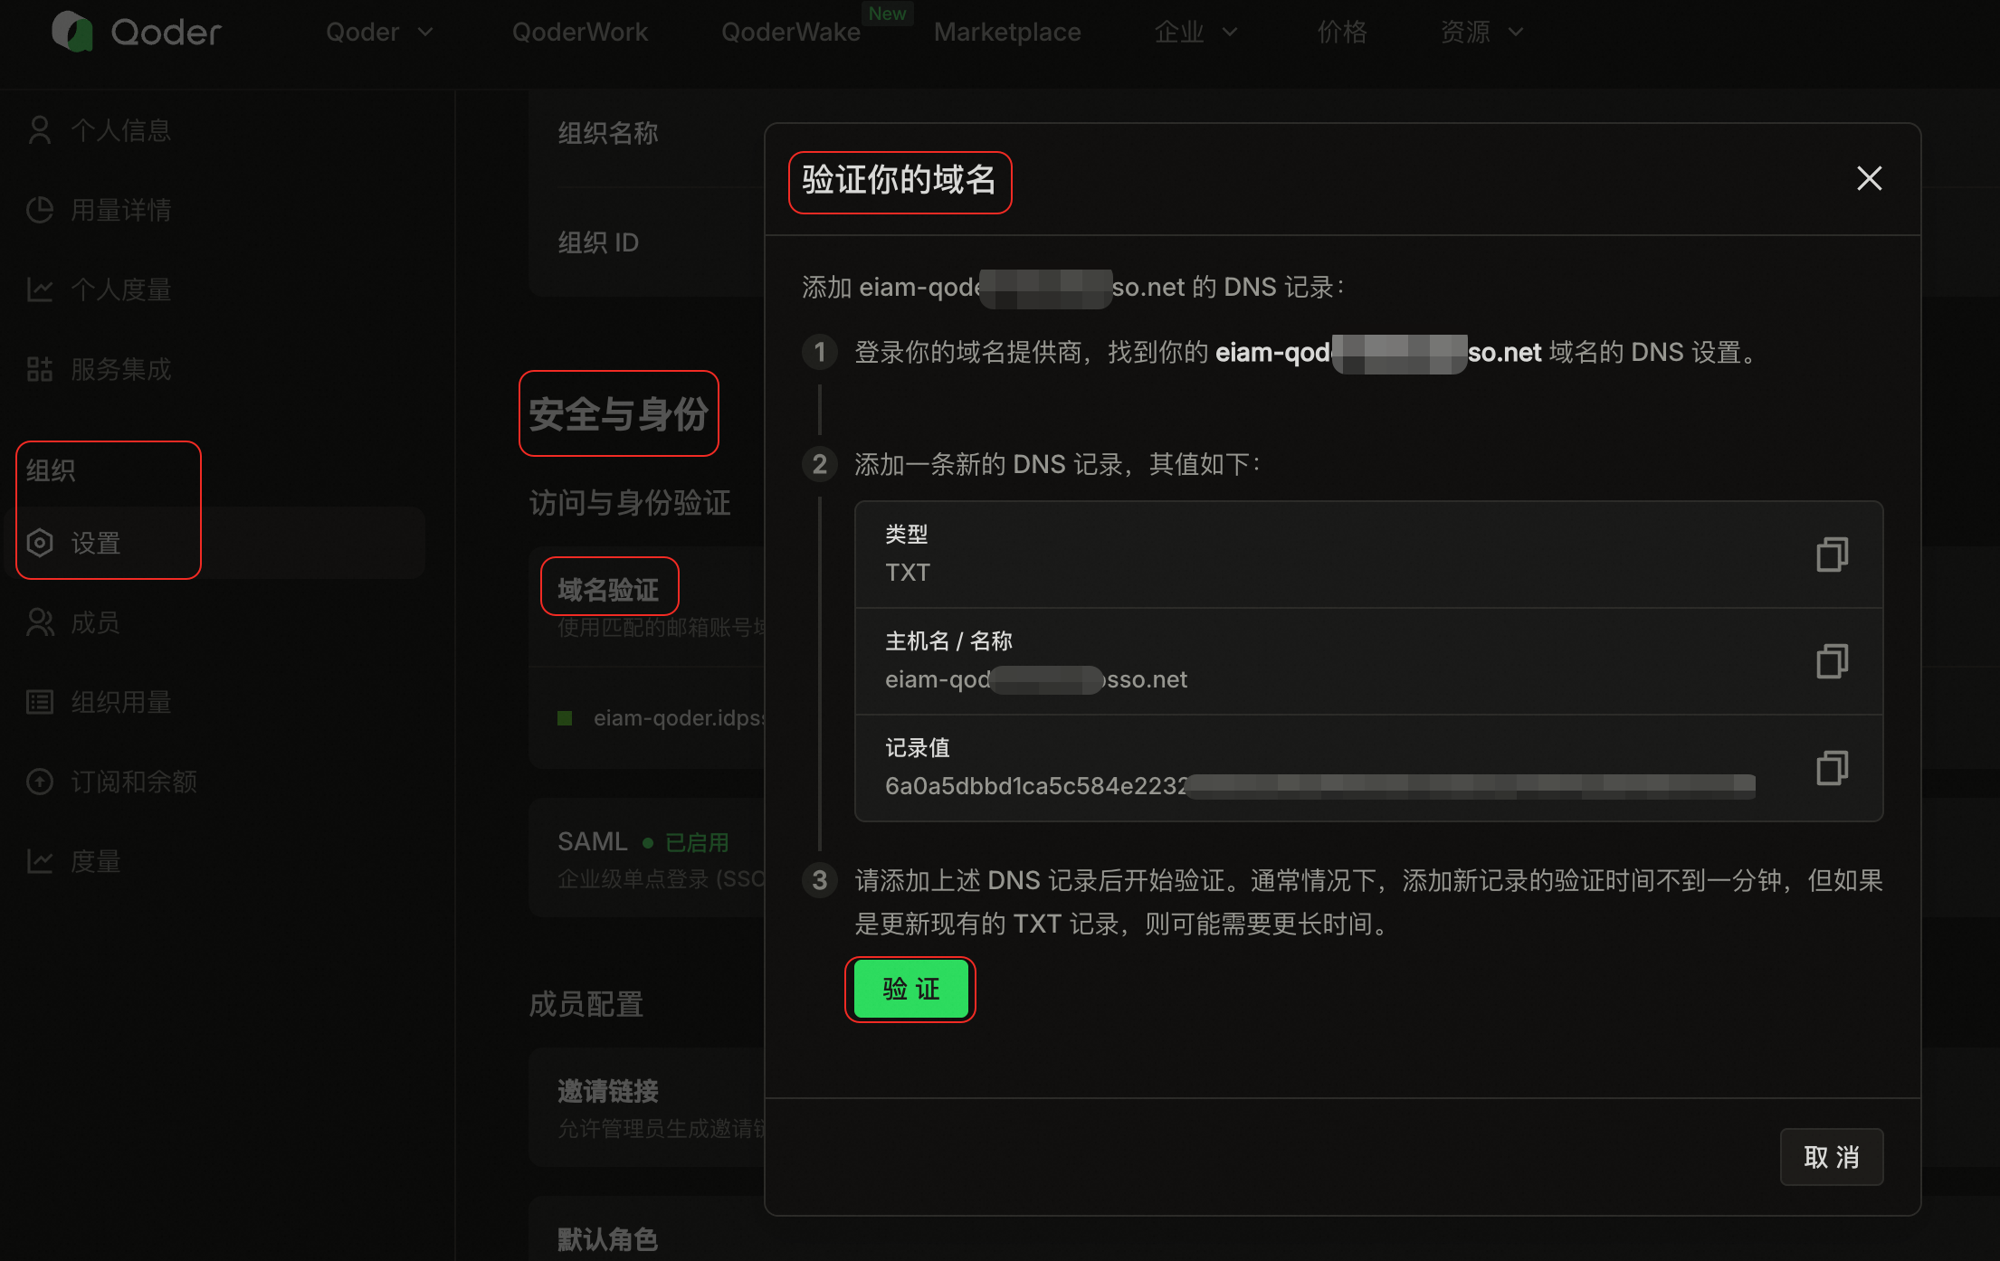The image size is (2000, 1261).
Task: Click the 设置 gear icon in sidebar
Action: (39, 543)
